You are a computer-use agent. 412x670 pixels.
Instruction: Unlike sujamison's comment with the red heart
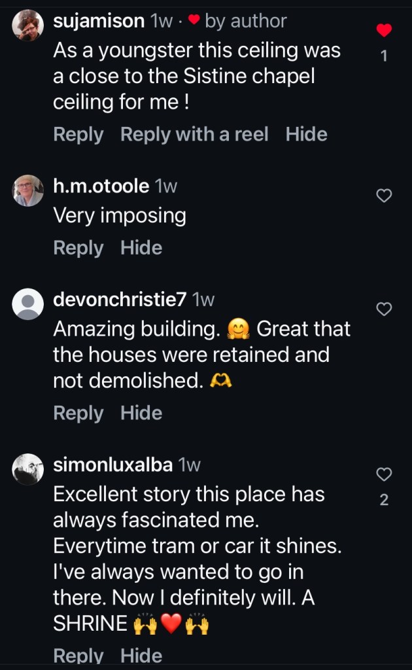pyautogui.click(x=385, y=30)
